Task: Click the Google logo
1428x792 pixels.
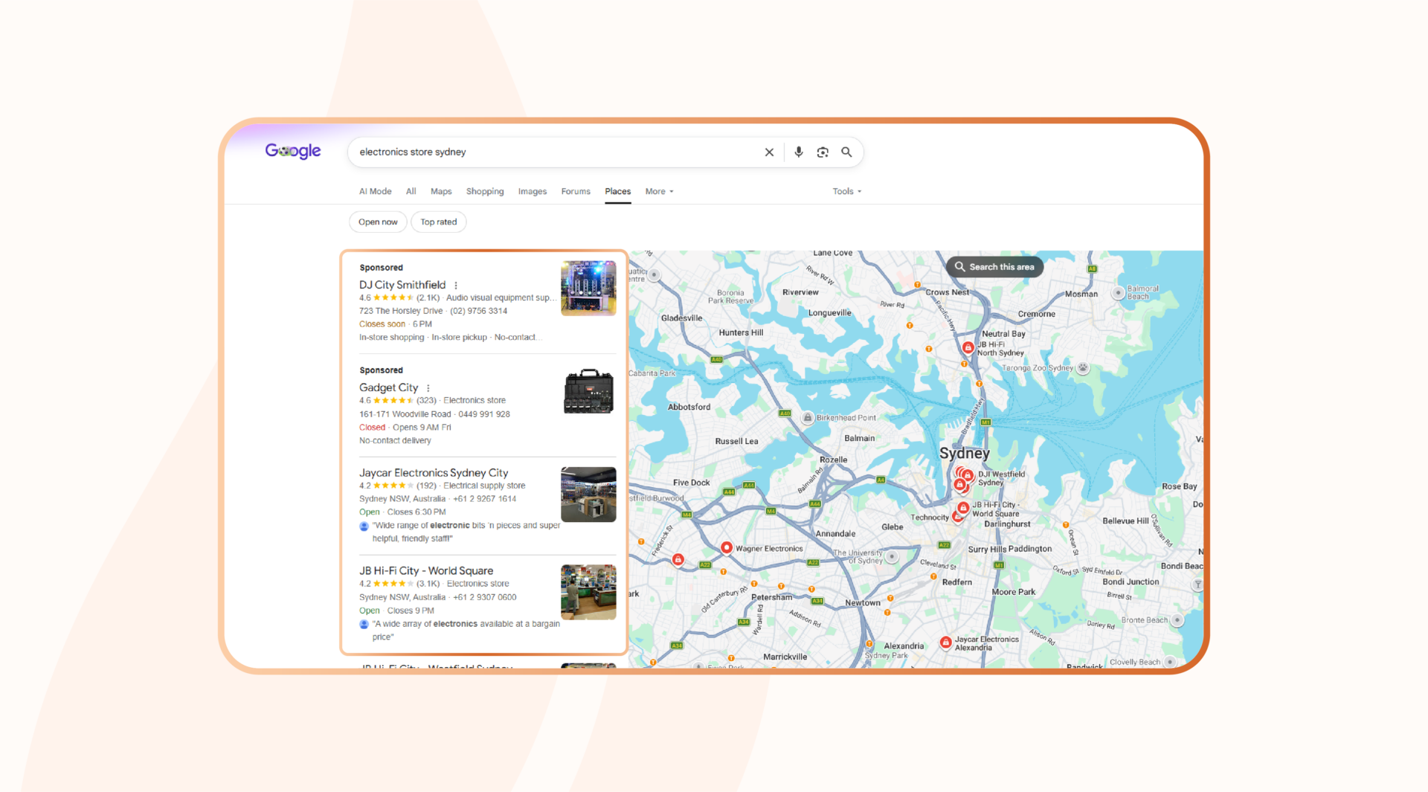Action: pyautogui.click(x=293, y=151)
